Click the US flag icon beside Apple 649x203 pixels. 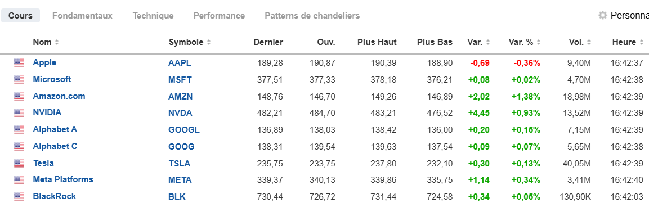click(19, 63)
